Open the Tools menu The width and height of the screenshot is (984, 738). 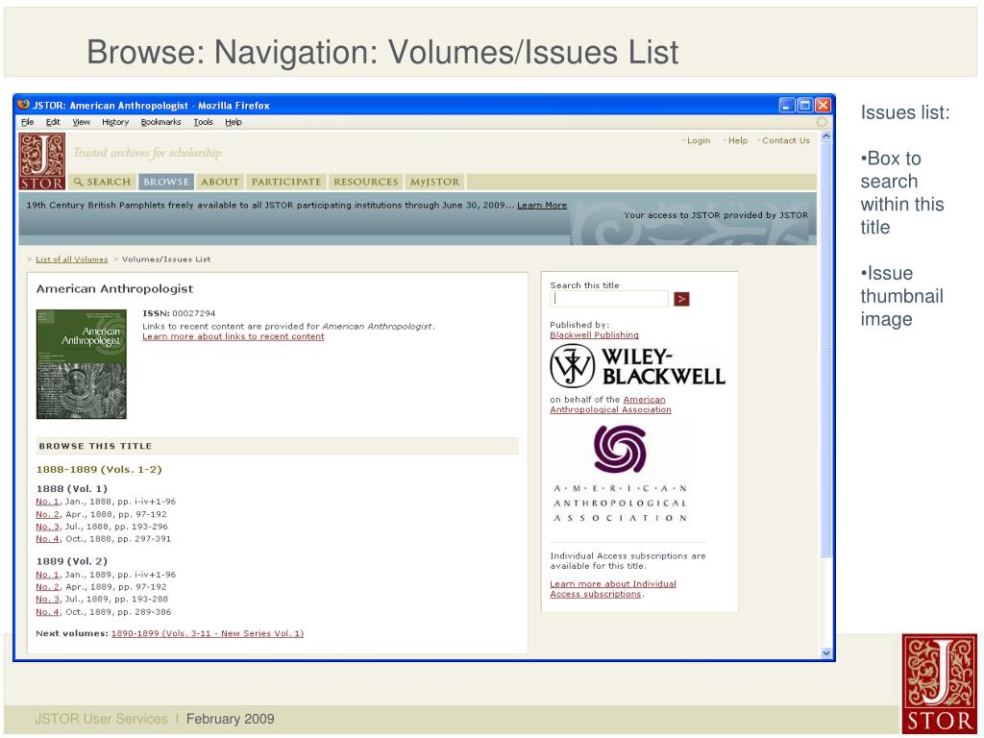click(204, 122)
